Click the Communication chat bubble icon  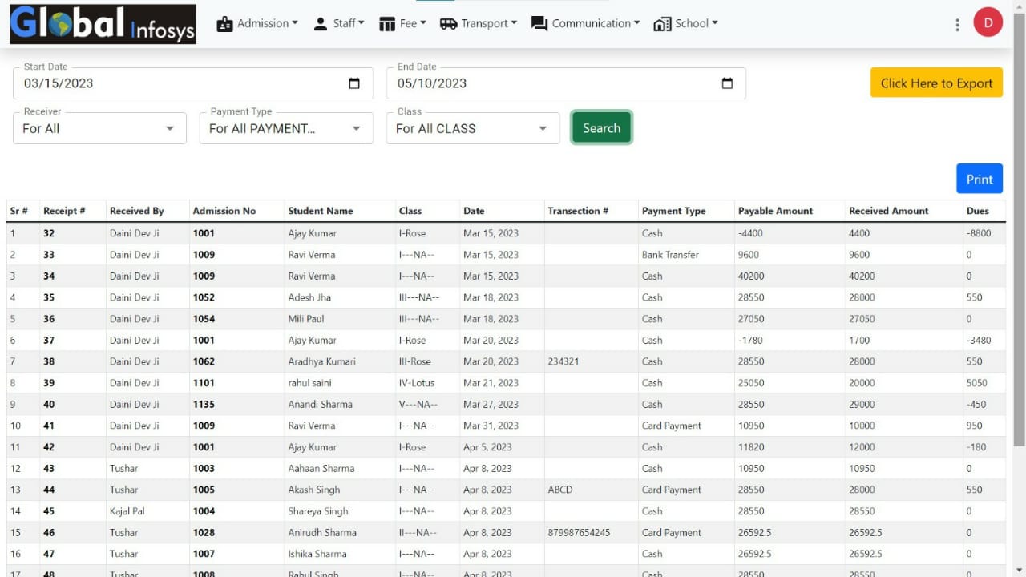point(539,24)
